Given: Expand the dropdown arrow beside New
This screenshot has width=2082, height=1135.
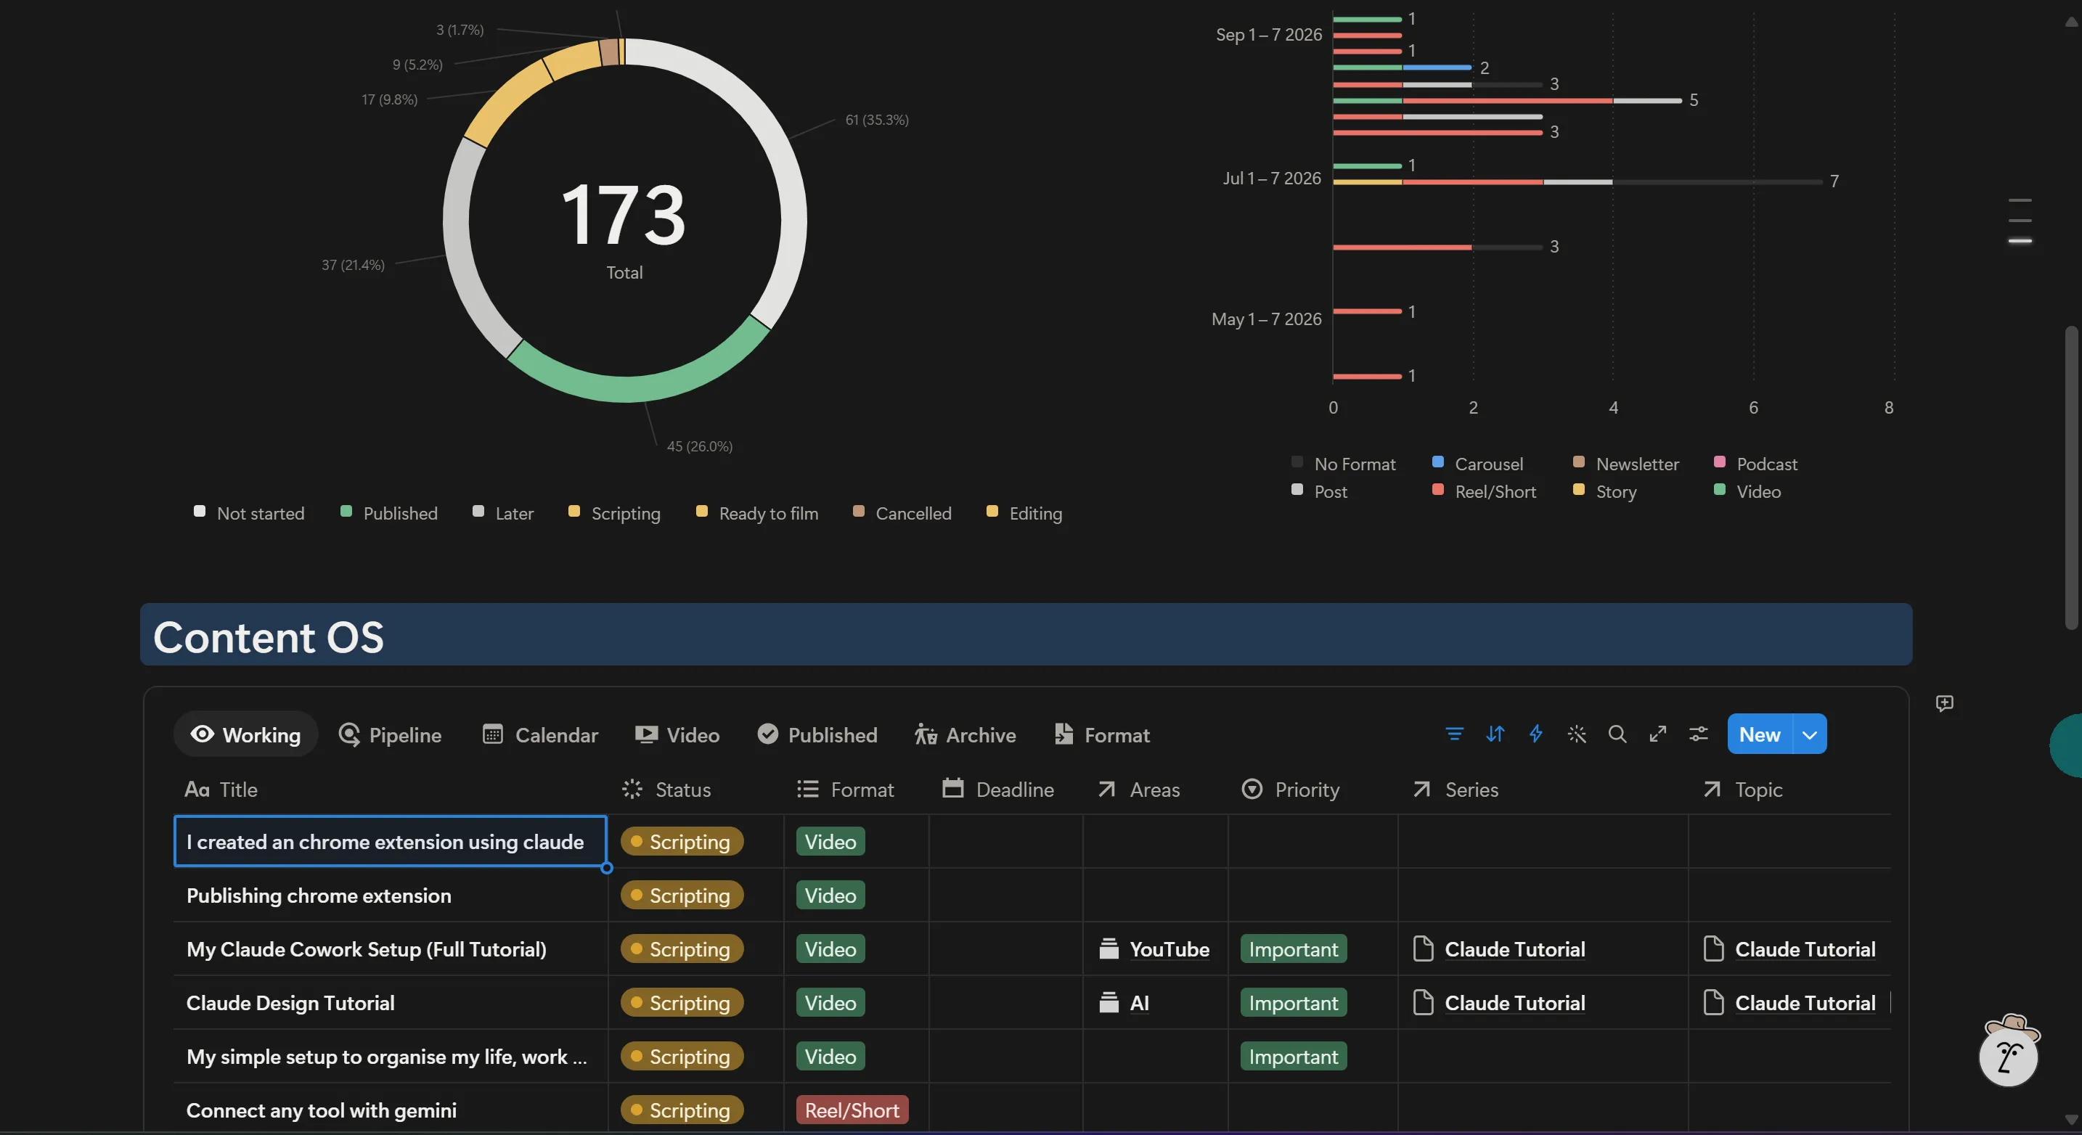Looking at the screenshot, I should [1810, 734].
